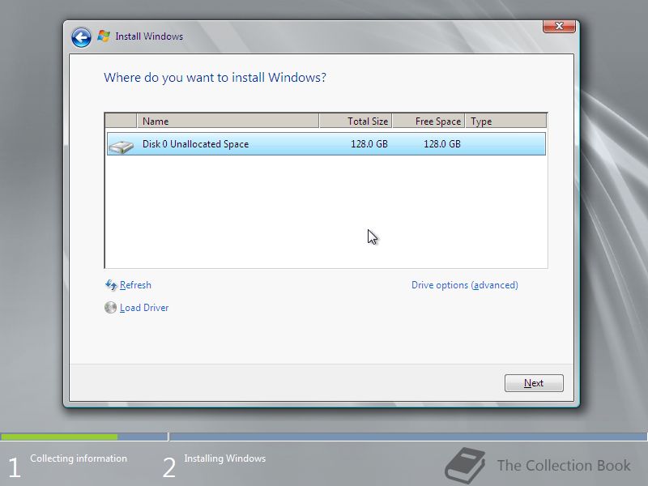Click the 'Collecting information' step label
Screen dimensions: 648x486
[x=78, y=458]
